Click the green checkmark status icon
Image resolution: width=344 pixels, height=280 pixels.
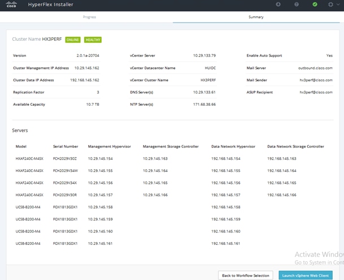click(315, 4)
